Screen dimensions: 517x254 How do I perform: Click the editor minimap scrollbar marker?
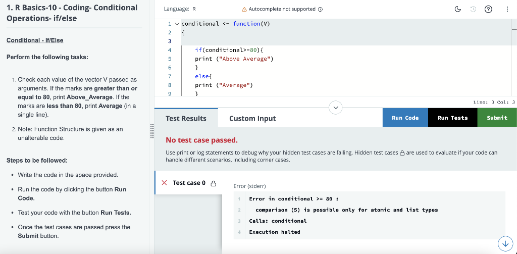coord(514,29)
